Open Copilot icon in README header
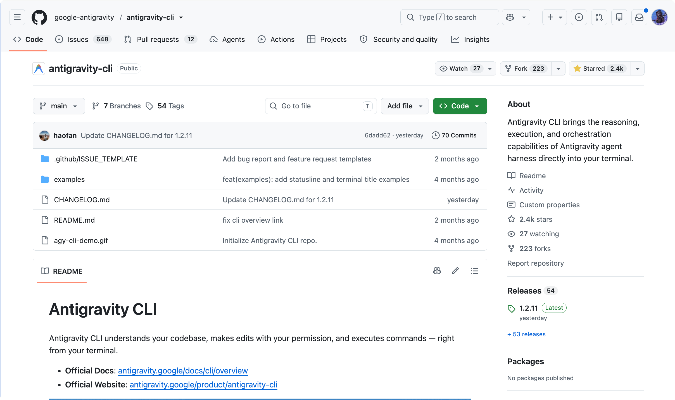675x400 pixels. point(437,271)
